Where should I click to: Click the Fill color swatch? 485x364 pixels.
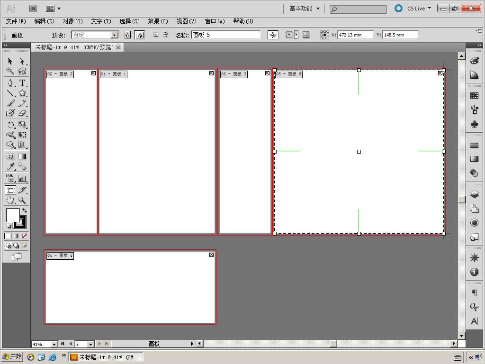pyautogui.click(x=12, y=215)
